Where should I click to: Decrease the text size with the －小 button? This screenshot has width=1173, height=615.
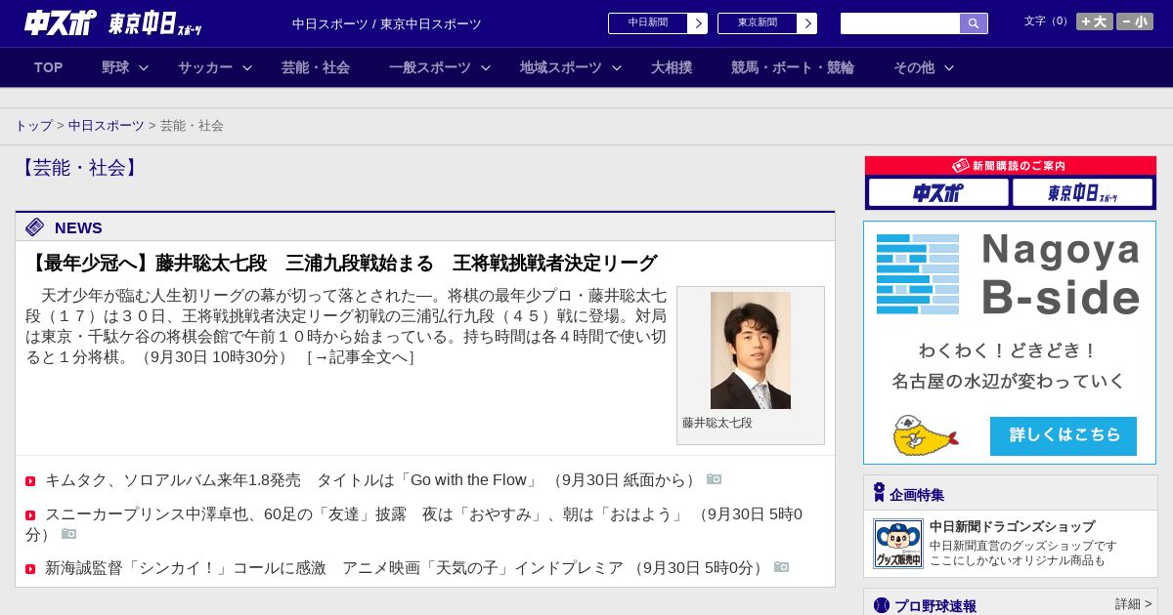tap(1135, 21)
